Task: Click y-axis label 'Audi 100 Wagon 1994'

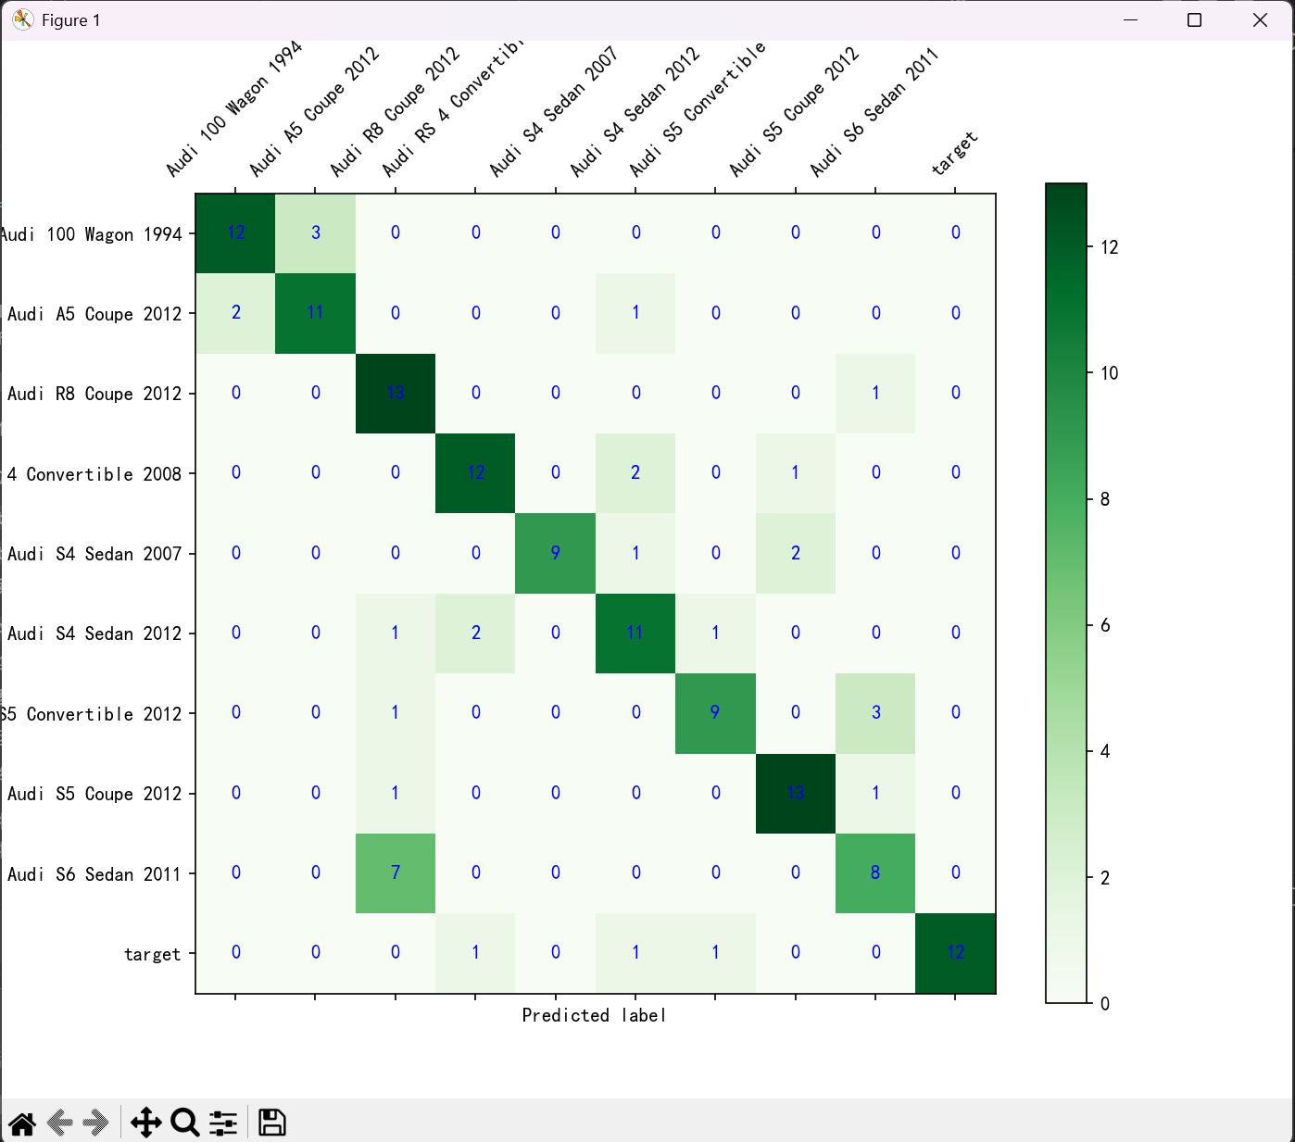Action: point(91,234)
